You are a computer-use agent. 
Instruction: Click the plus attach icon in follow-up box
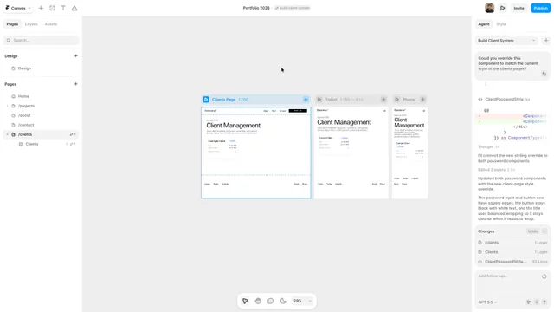537,302
